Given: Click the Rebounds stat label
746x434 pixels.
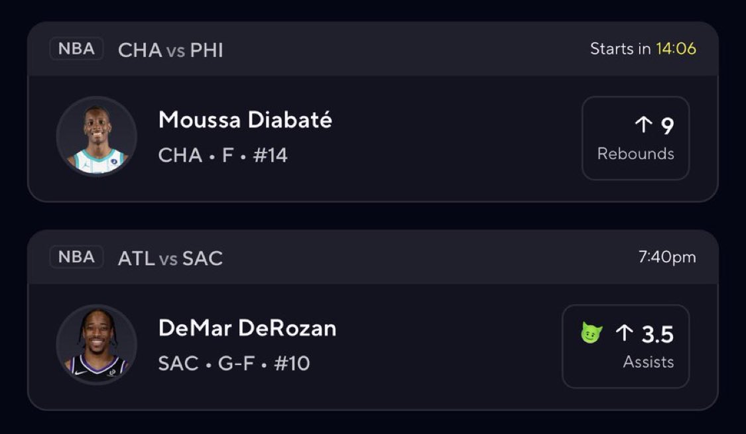Looking at the screenshot, I should tap(635, 154).
